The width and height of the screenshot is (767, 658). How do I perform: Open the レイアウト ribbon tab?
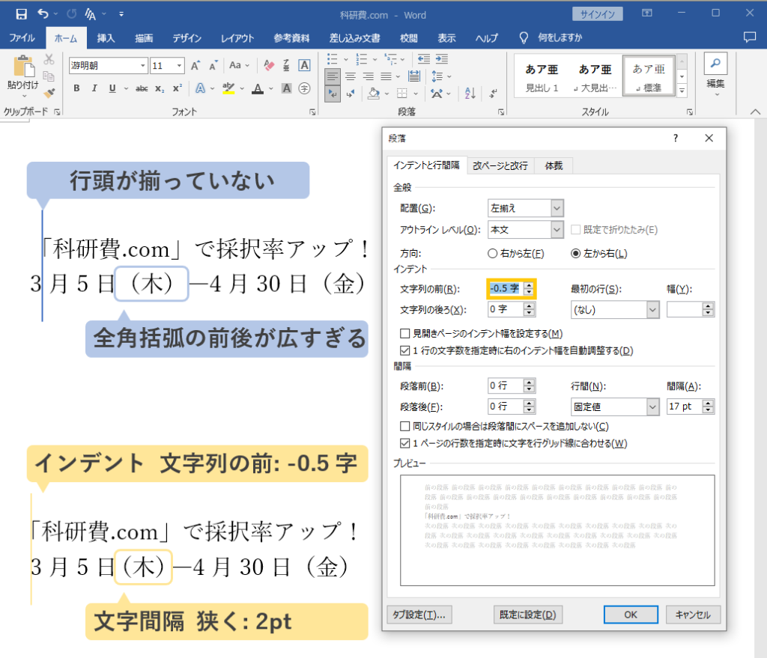click(237, 38)
